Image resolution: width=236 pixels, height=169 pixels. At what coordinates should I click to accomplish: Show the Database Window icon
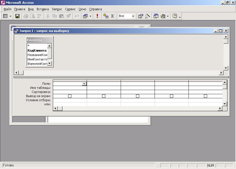[156, 16]
